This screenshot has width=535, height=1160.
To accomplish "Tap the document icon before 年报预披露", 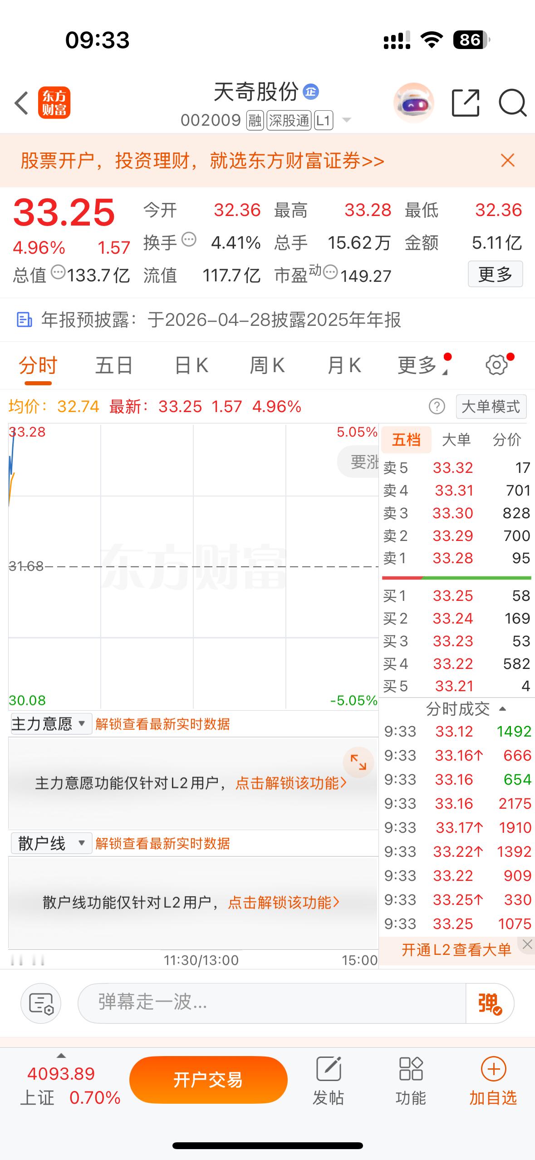I will coord(24,320).
